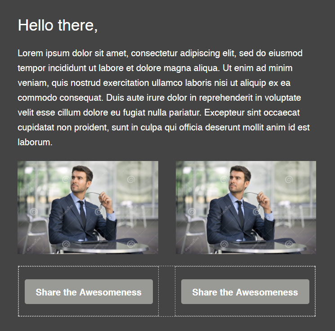Click the word "consectetur" in the paragraph

pos(154,53)
